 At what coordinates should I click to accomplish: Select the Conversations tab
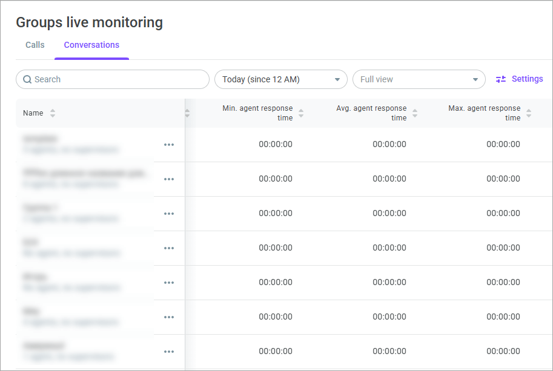91,45
